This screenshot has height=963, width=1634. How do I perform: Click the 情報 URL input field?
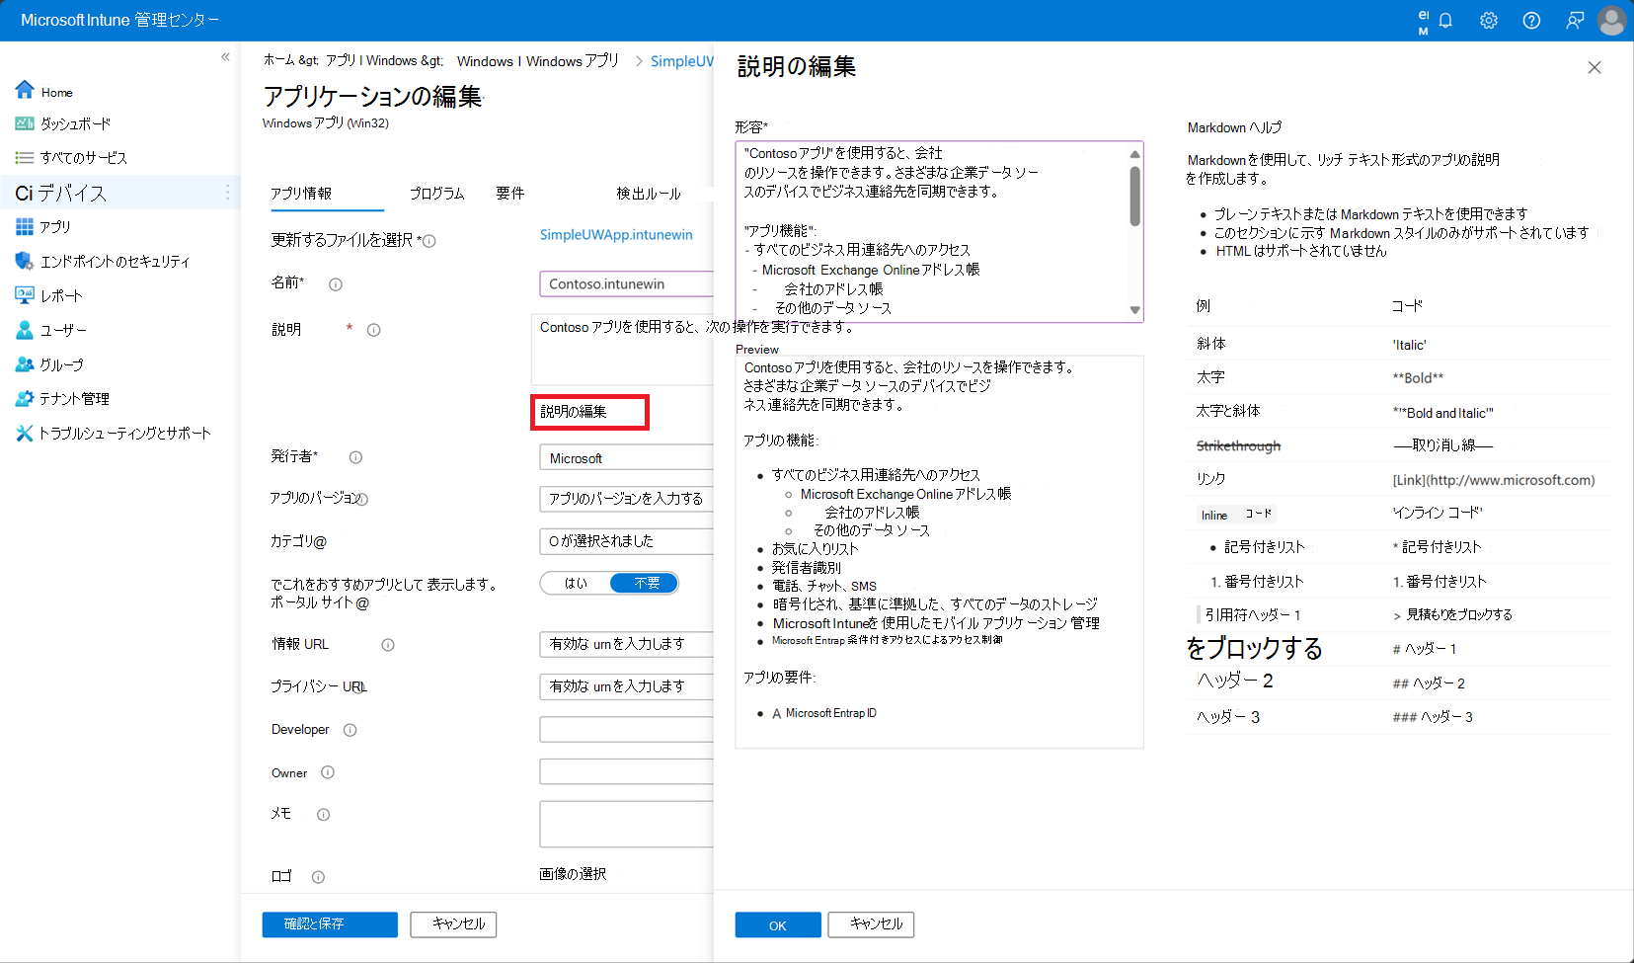coord(626,644)
